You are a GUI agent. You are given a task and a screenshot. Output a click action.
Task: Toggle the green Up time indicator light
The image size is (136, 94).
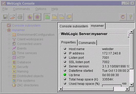click(x=65, y=75)
